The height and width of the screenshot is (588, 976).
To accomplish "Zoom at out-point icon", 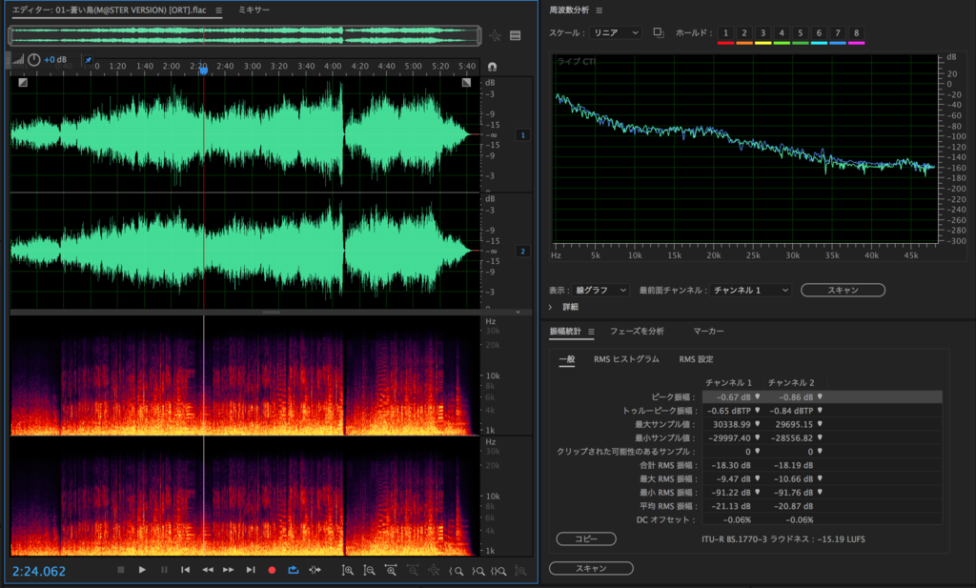I will (x=478, y=571).
